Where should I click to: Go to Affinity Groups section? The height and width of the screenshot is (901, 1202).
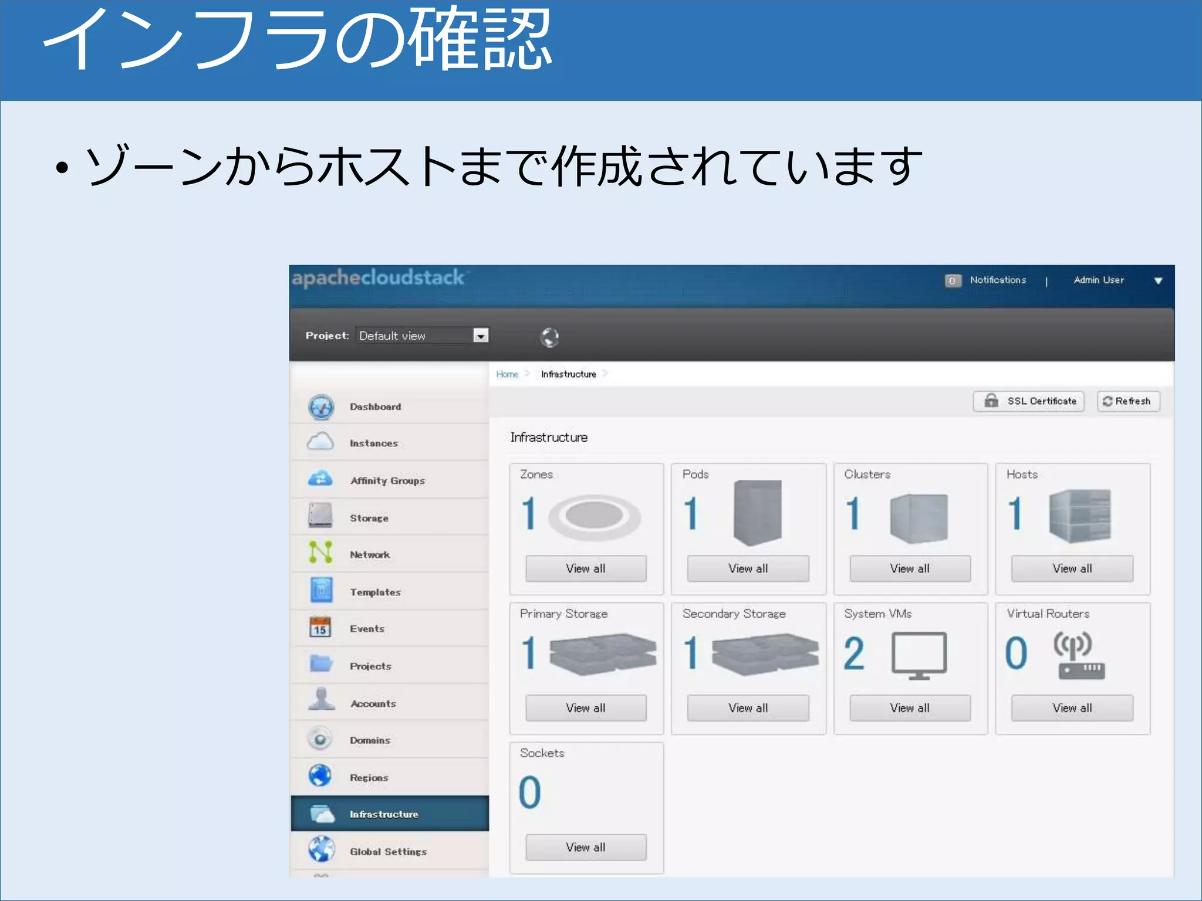point(387,480)
